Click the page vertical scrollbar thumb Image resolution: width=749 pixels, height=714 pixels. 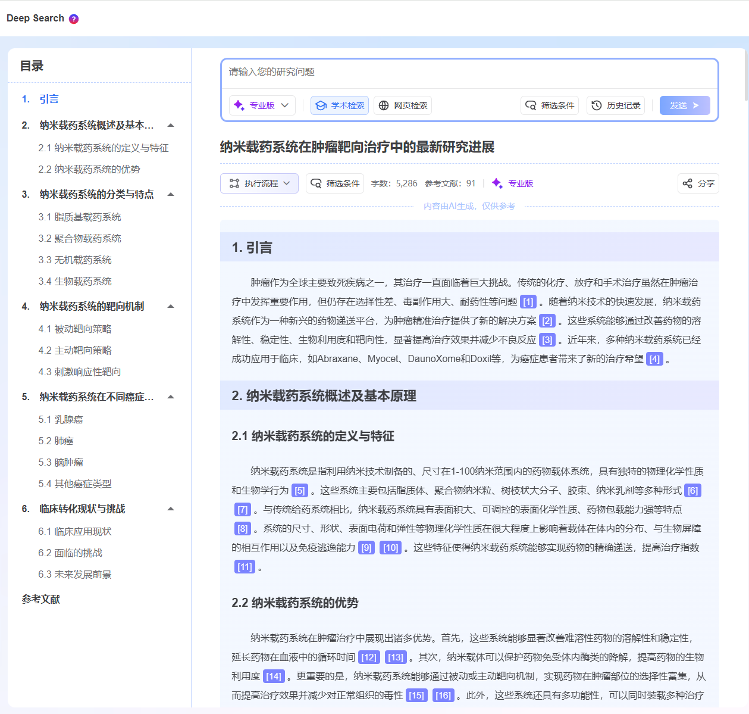747,74
